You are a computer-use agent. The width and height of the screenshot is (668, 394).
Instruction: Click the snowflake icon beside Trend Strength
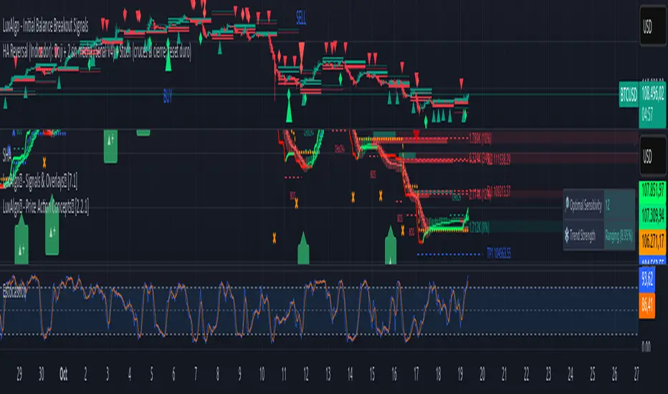567,235
